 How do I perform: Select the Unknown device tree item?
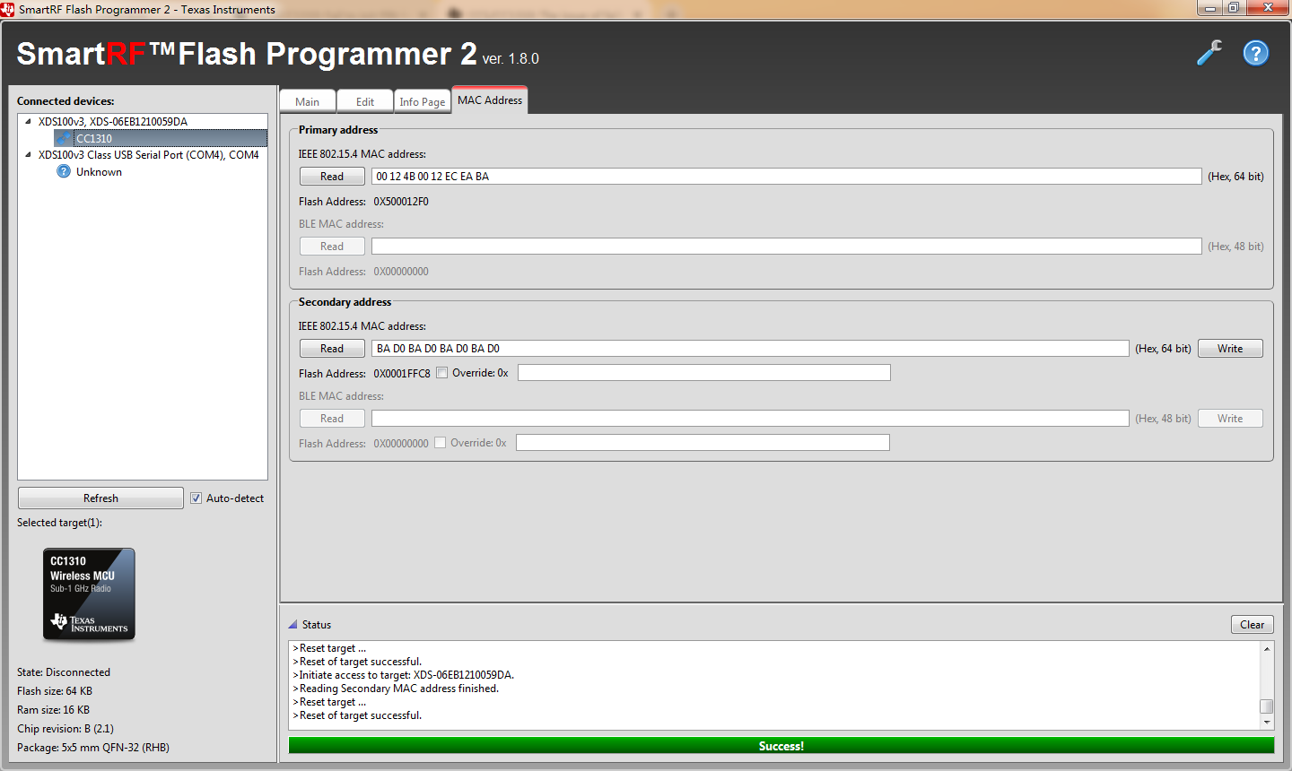click(x=99, y=171)
